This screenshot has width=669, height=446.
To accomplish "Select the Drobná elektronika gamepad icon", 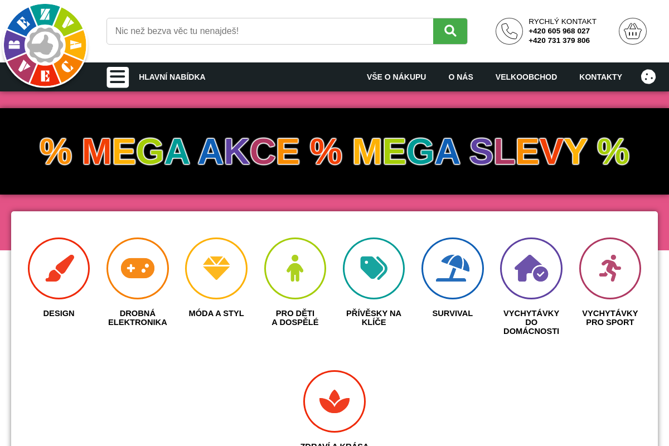I will tap(138, 268).
